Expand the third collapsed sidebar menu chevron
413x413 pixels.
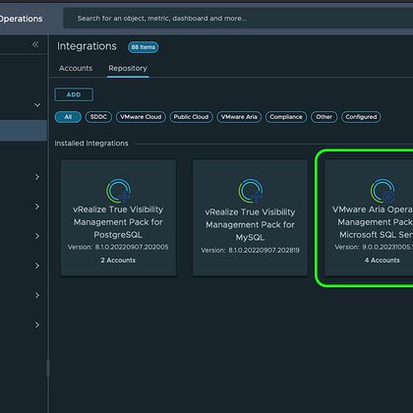tap(37, 236)
